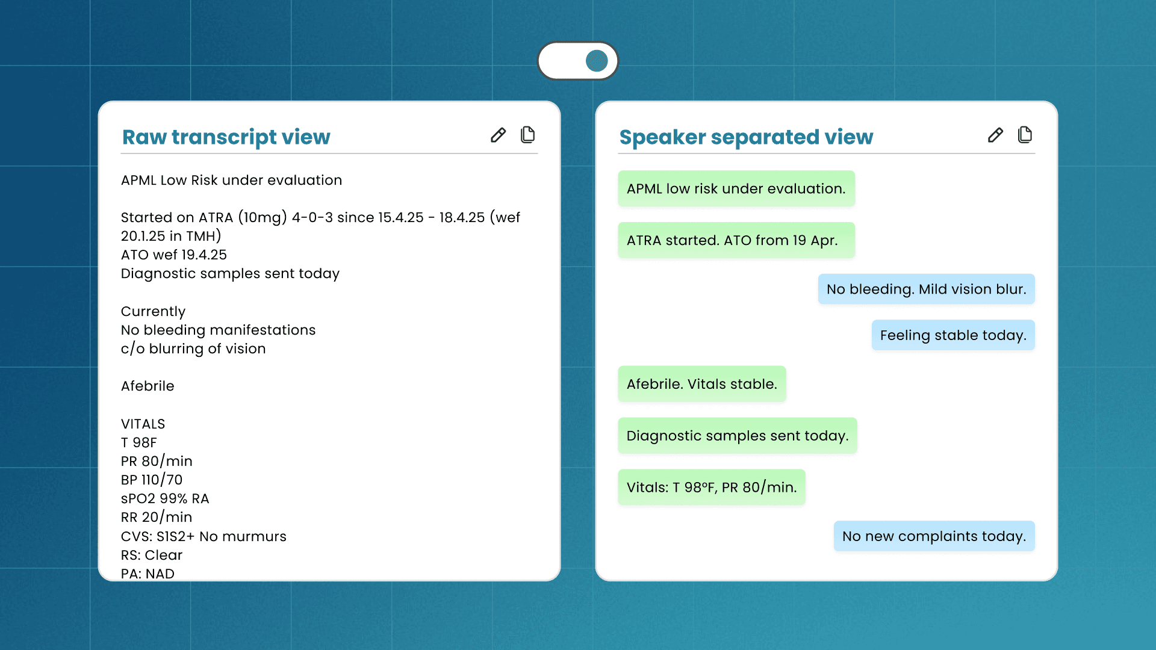Select the 'APML low risk under evaluation.' bubble
Screen dimensions: 1156x650
(x=736, y=189)
